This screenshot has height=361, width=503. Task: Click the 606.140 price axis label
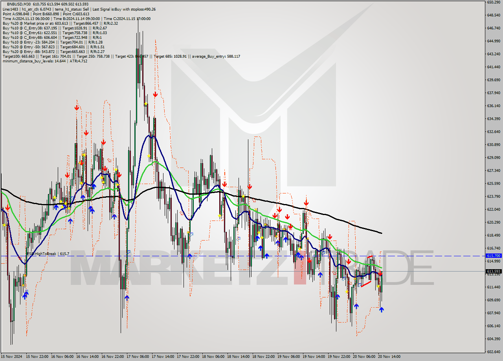tap(494, 326)
